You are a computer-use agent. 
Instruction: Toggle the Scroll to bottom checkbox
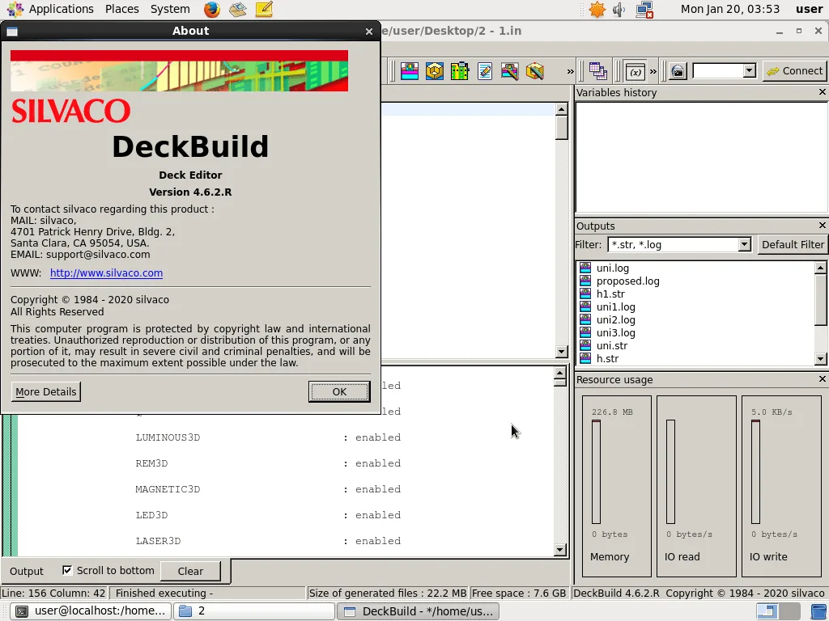click(x=67, y=570)
